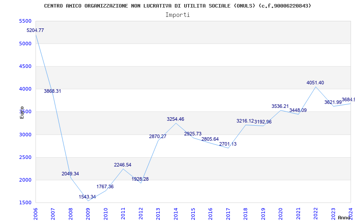Click the Euro y-axis label
355x222 pixels.
(22, 112)
